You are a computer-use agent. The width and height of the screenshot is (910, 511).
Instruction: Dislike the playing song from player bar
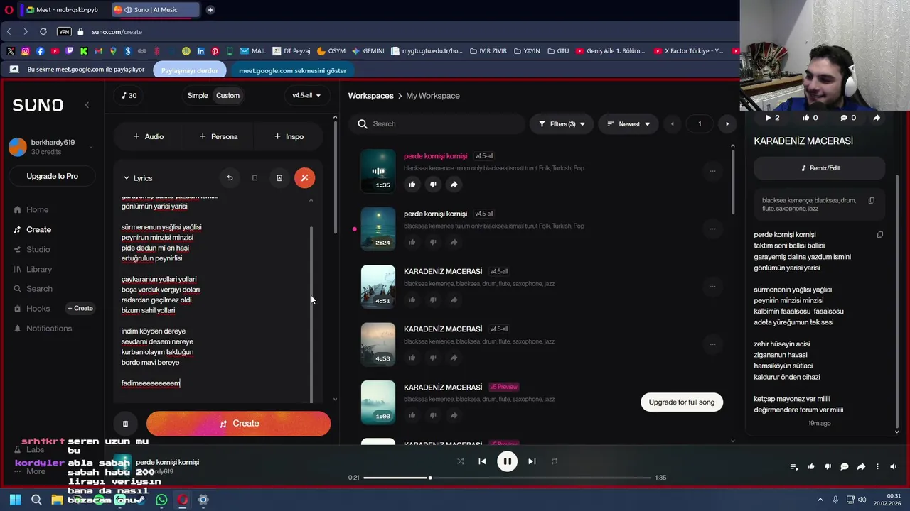point(828,466)
